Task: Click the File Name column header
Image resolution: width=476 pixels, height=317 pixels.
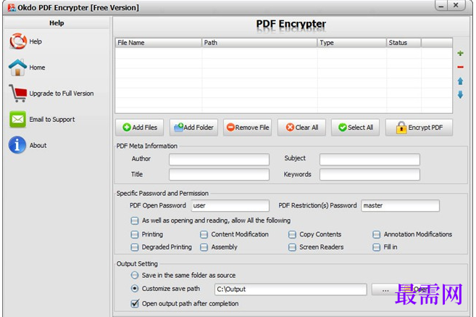Action: coord(159,43)
